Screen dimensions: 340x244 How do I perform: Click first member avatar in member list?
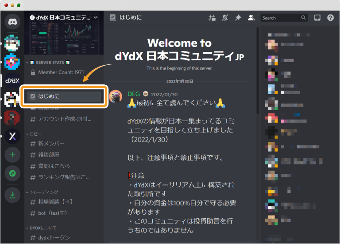271,45
